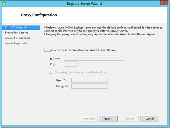Proceed with the Next button
This screenshot has width=170, height=128.
click(x=108, y=119)
